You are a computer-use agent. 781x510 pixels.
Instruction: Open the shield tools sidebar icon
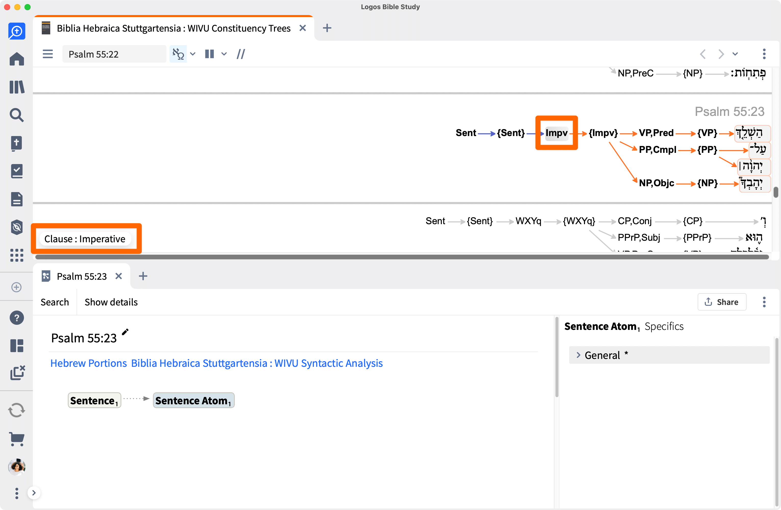point(17,227)
